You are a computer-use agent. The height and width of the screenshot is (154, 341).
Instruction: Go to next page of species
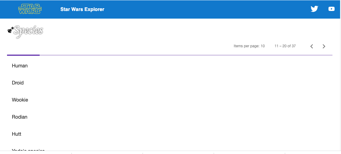tap(324, 46)
